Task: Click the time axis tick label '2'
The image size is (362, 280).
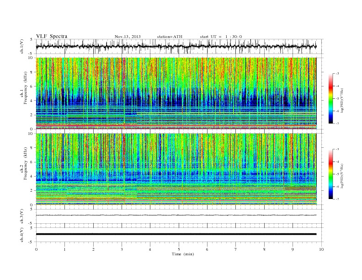Action: pyautogui.click(x=93, y=249)
